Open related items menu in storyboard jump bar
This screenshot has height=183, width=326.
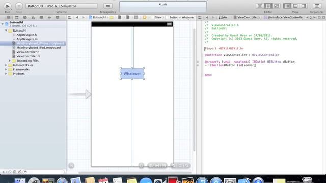70,18
